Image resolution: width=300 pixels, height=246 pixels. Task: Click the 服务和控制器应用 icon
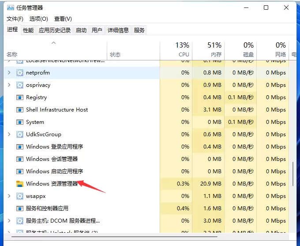click(x=20, y=209)
